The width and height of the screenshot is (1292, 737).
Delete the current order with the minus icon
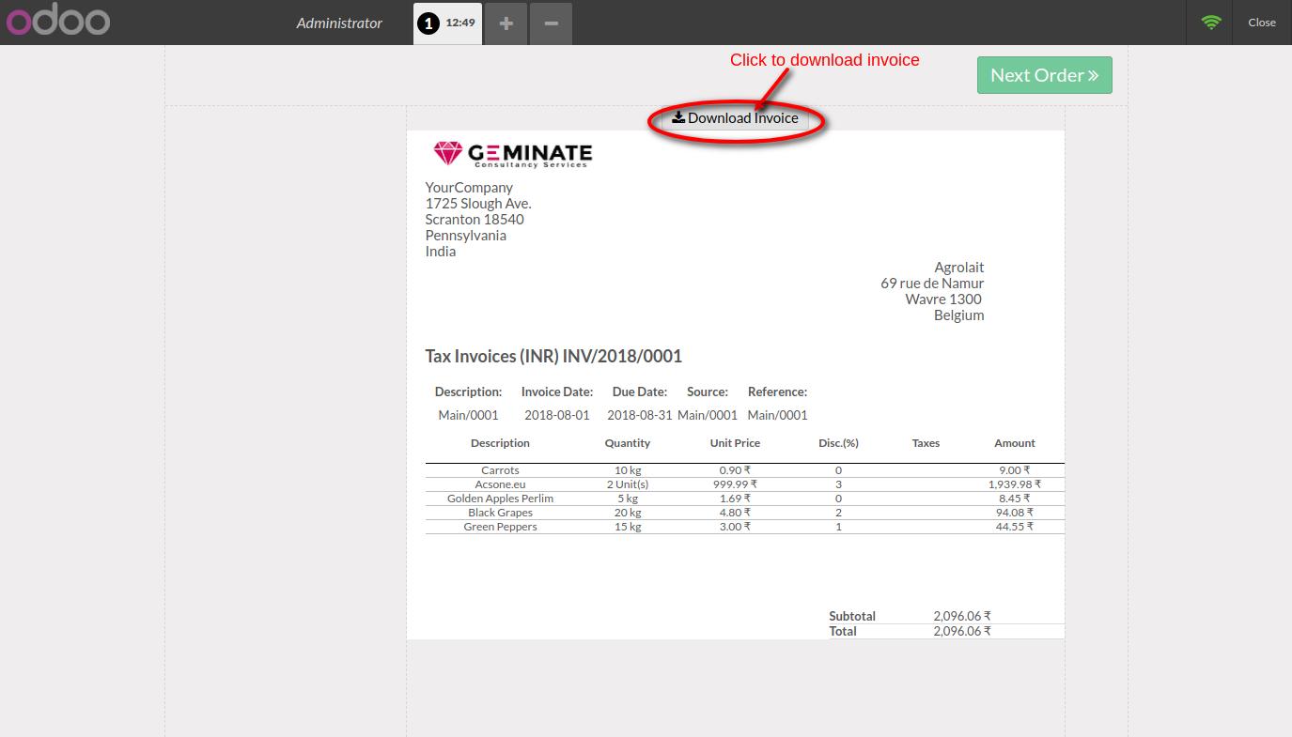[x=551, y=23]
